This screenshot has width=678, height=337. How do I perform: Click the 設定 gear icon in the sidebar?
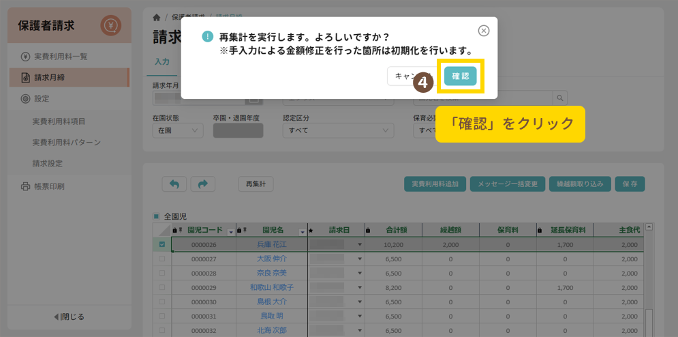coord(26,99)
